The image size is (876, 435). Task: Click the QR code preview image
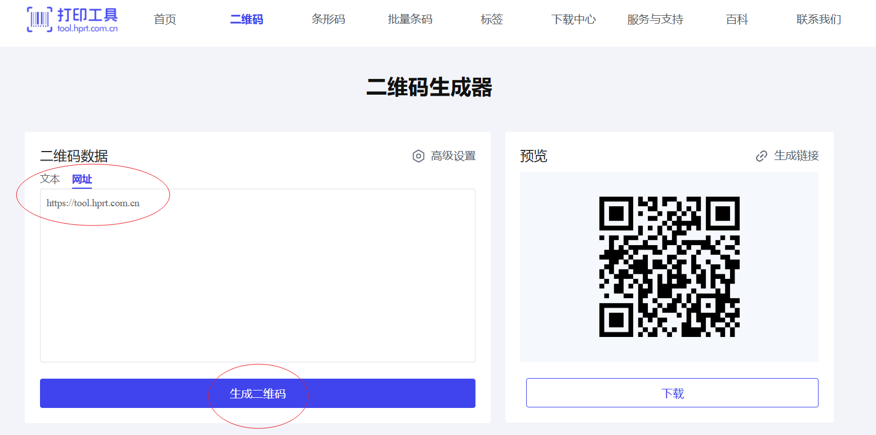[669, 267]
